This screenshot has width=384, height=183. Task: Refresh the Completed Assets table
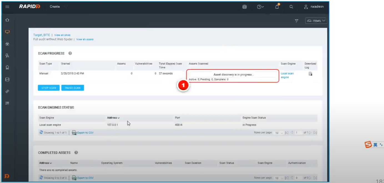[x=41, y=178]
